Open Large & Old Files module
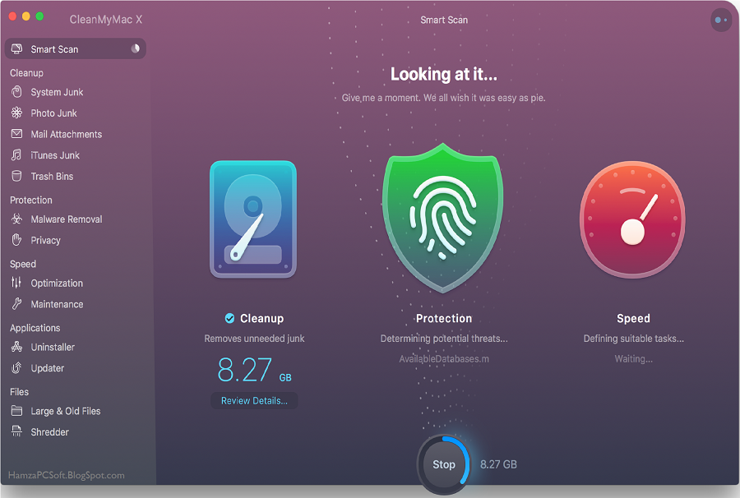Screen dimensions: 740x498 click(x=66, y=411)
